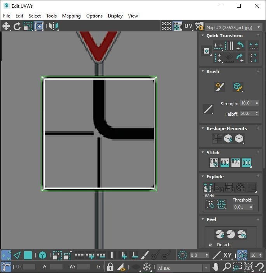Uncheck the Detach checkbox
The image size is (266, 273).
pyautogui.click(x=210, y=245)
